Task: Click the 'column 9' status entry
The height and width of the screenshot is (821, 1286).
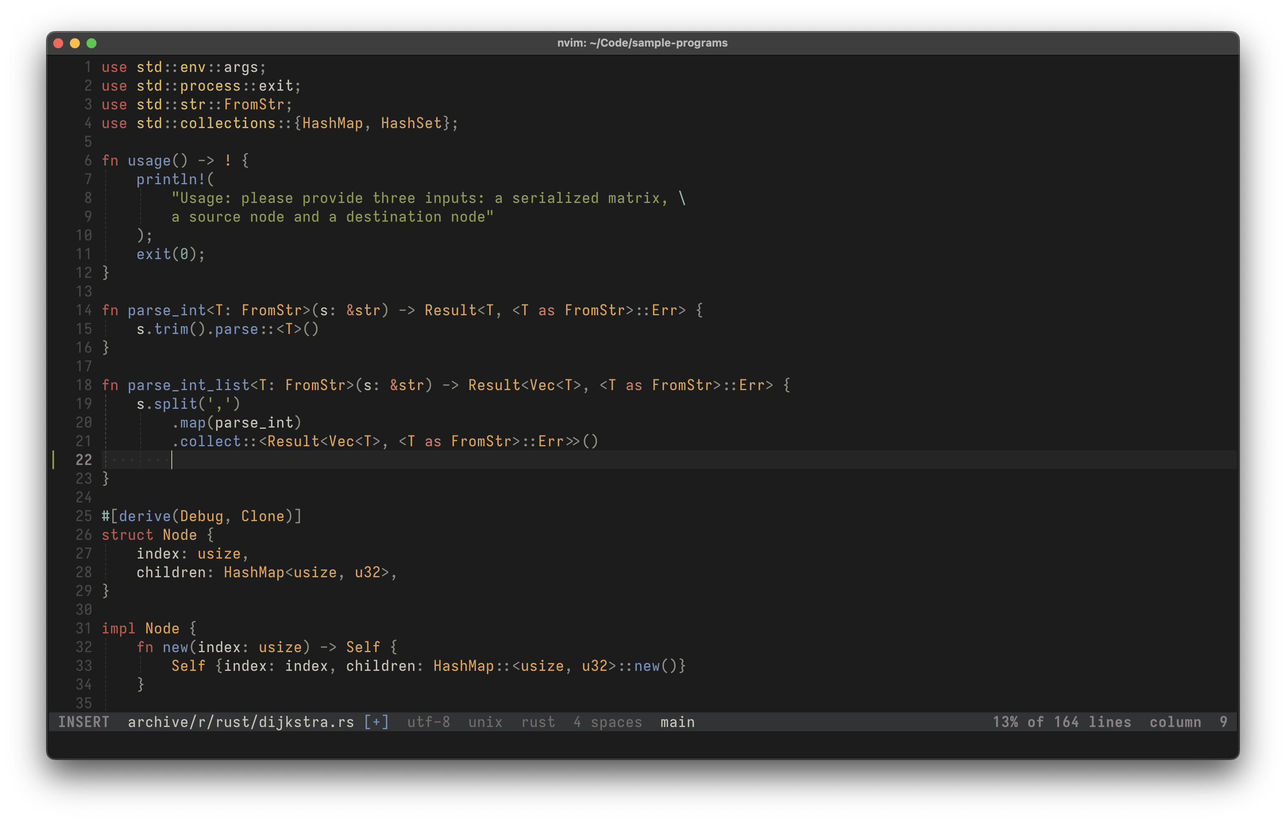Action: 1189,722
